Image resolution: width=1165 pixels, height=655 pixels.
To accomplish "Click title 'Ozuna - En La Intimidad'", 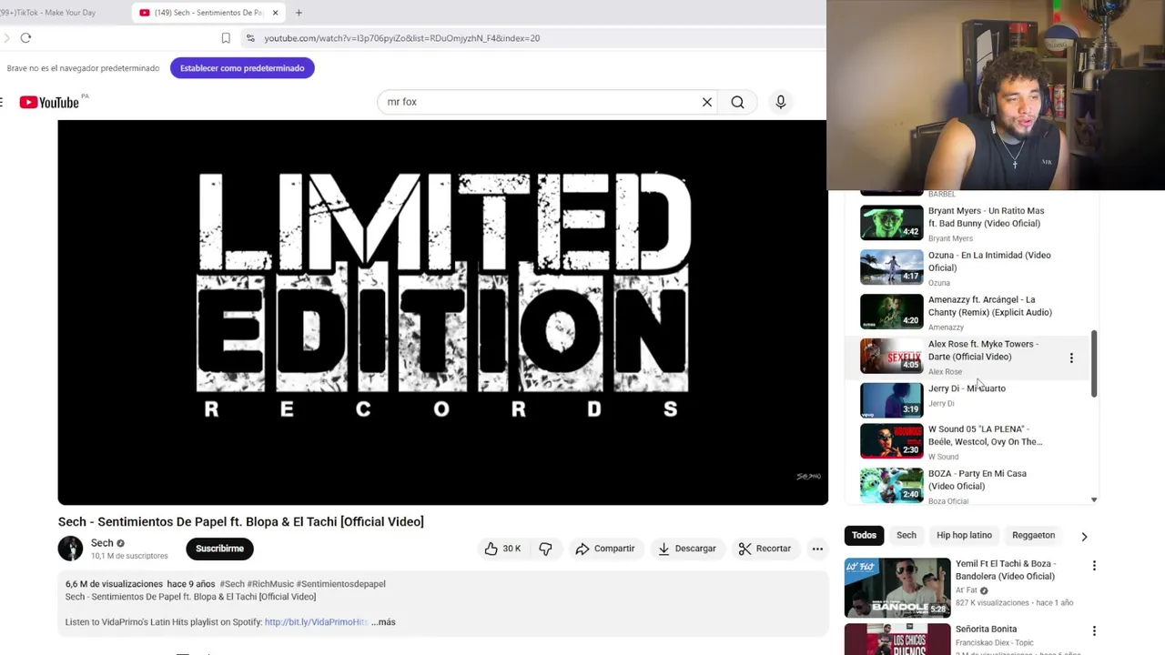I will coord(989,262).
